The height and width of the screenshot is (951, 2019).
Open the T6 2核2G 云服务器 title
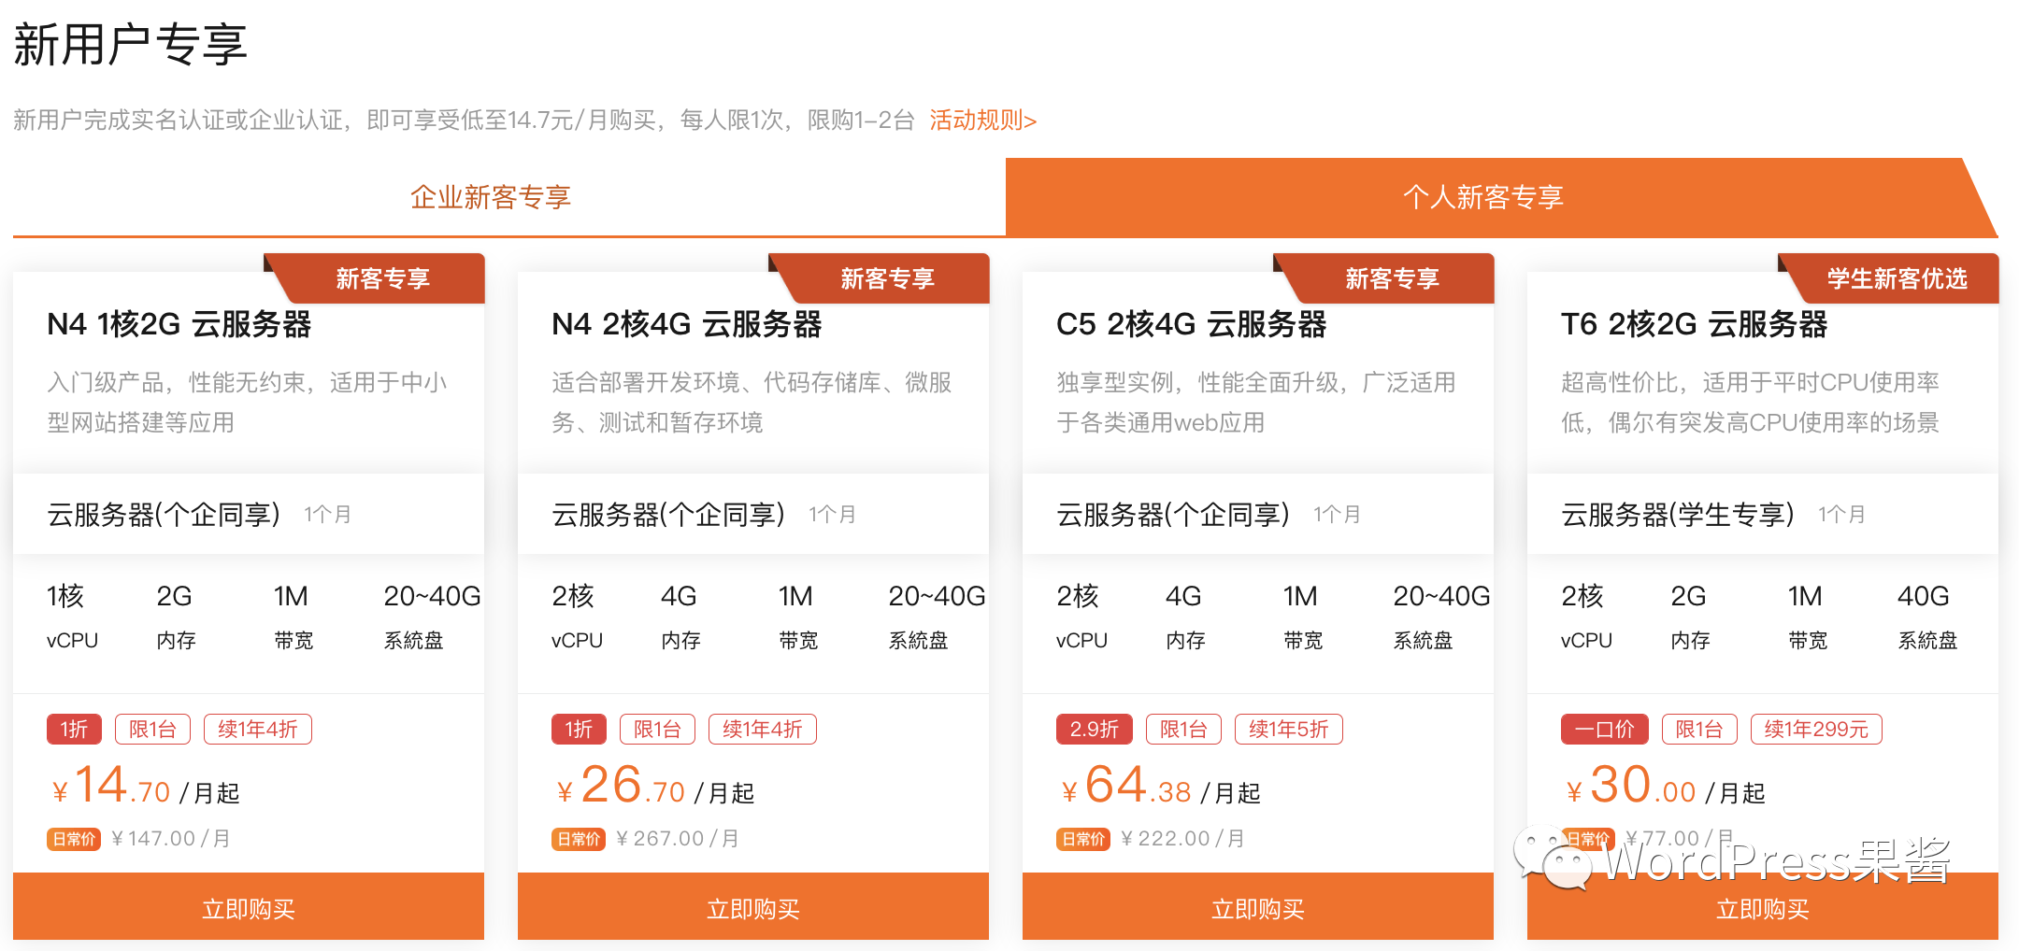click(x=1694, y=324)
